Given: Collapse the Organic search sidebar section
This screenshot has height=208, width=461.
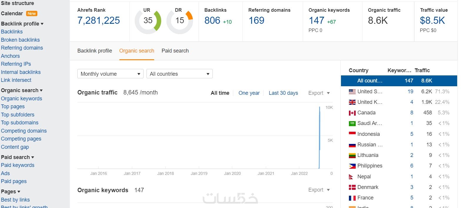Looking at the screenshot, I should point(22,90).
